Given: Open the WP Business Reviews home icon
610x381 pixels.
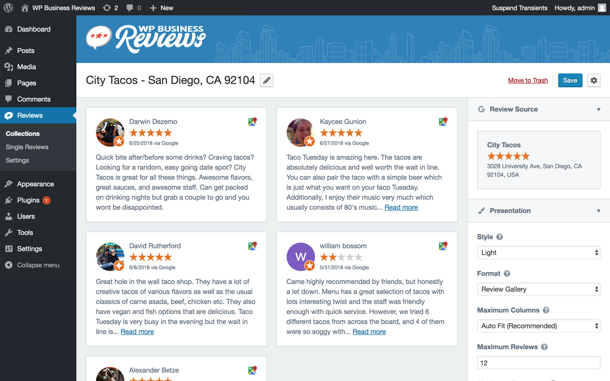Looking at the screenshot, I should click(25, 8).
